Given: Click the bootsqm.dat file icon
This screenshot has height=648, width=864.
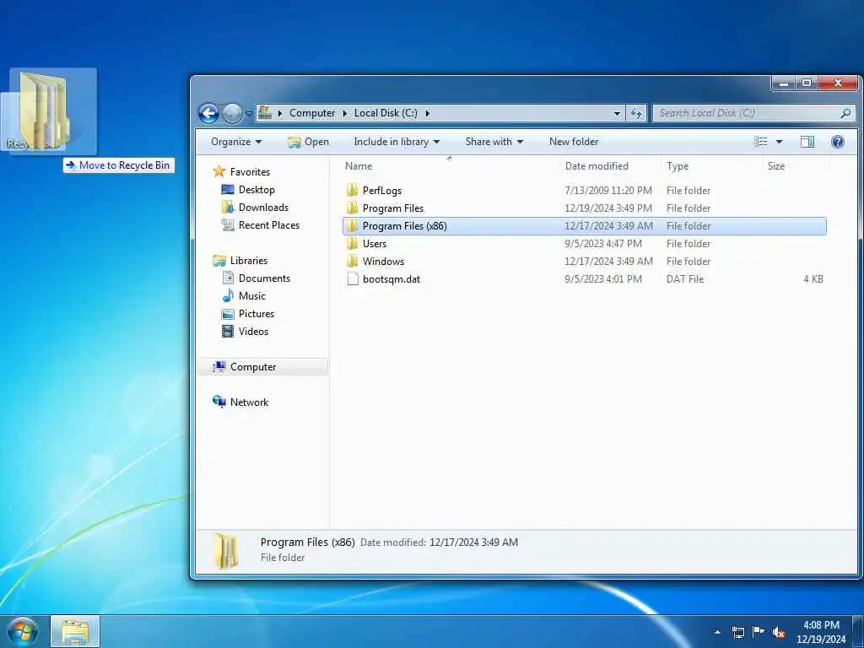Looking at the screenshot, I should coord(352,278).
